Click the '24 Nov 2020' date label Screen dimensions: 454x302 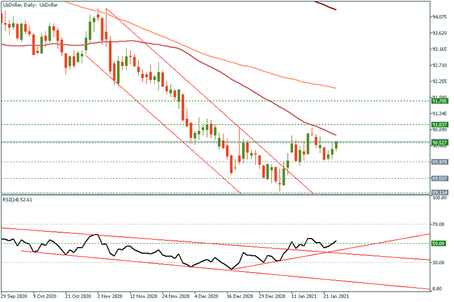[176, 296]
